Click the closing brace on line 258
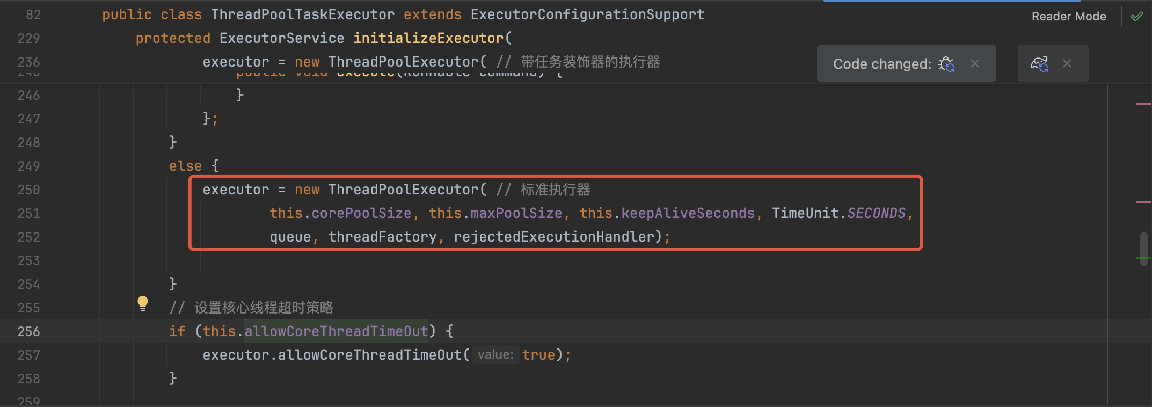Image resolution: width=1152 pixels, height=407 pixels. 173,379
